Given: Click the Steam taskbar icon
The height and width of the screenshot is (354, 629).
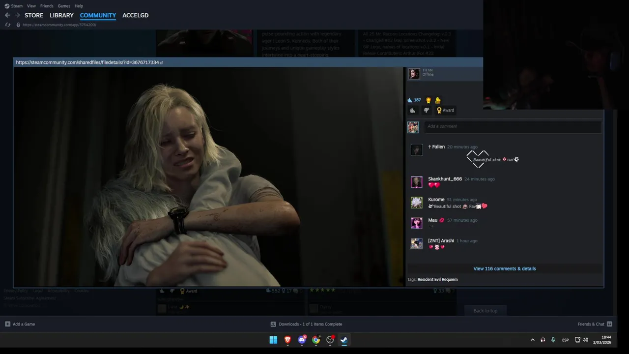Looking at the screenshot, I should 344,340.
